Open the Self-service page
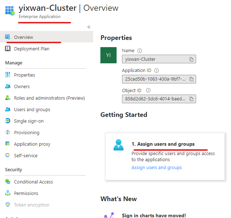Screen dimensions: 231x218 [x=26, y=155]
